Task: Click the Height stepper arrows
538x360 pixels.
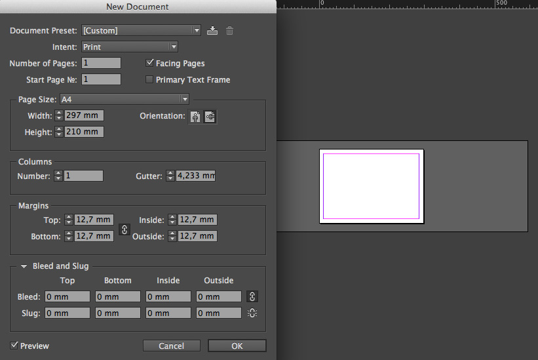Action: [59, 132]
